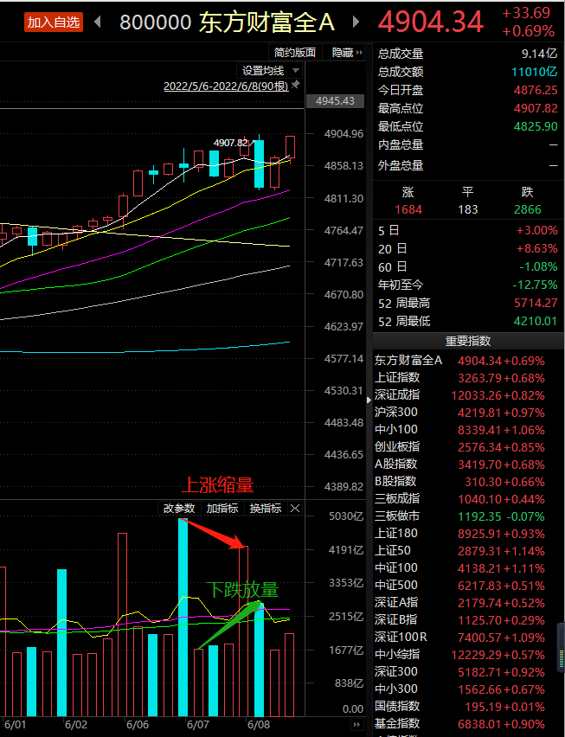Click the price axis label 4945.43
565x737 pixels.
[335, 101]
